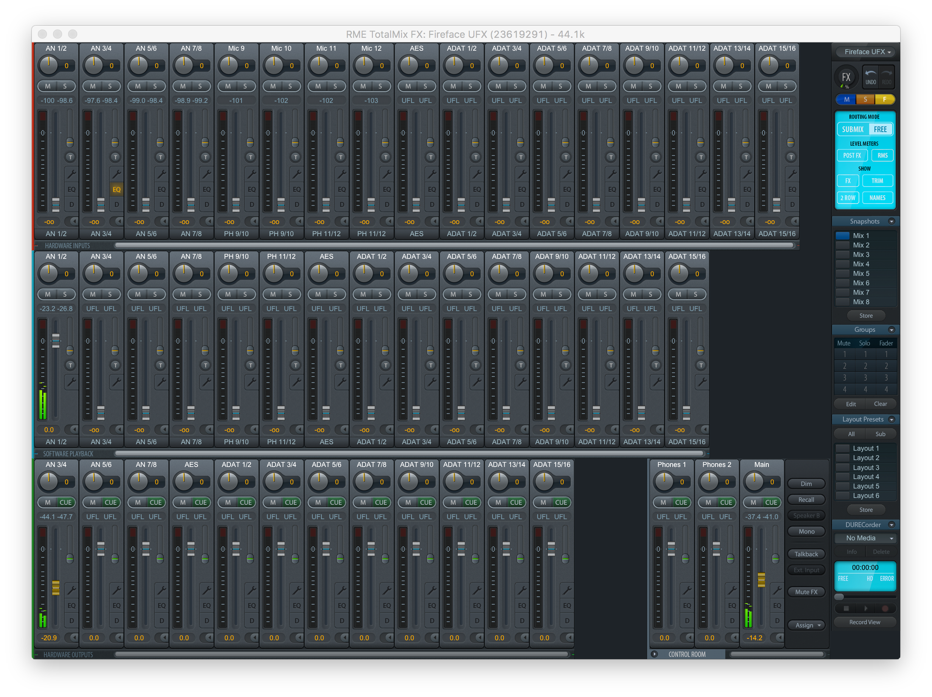The width and height of the screenshot is (932, 697).
Task: Show channel NAMES option
Action: click(x=877, y=198)
